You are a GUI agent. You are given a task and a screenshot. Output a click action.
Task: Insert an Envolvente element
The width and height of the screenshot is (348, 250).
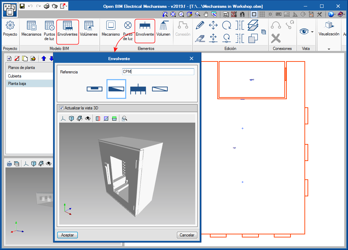coord(145,29)
